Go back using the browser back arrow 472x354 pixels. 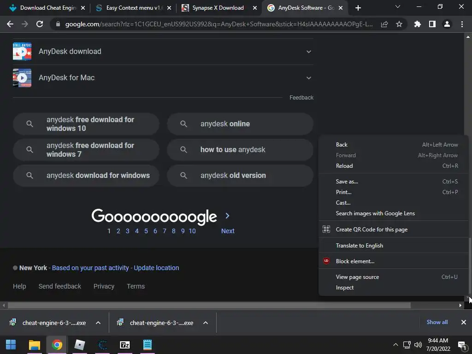click(x=10, y=24)
